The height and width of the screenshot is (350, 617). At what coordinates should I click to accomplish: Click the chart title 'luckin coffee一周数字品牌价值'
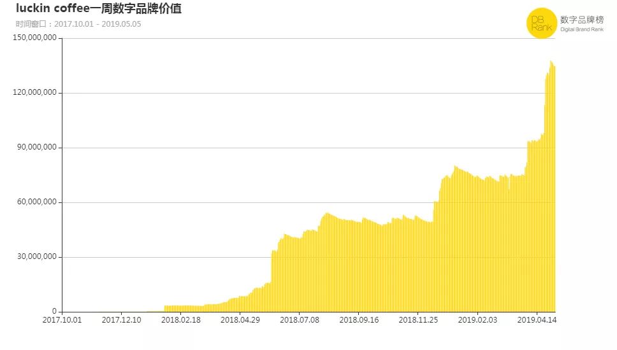(99, 8)
